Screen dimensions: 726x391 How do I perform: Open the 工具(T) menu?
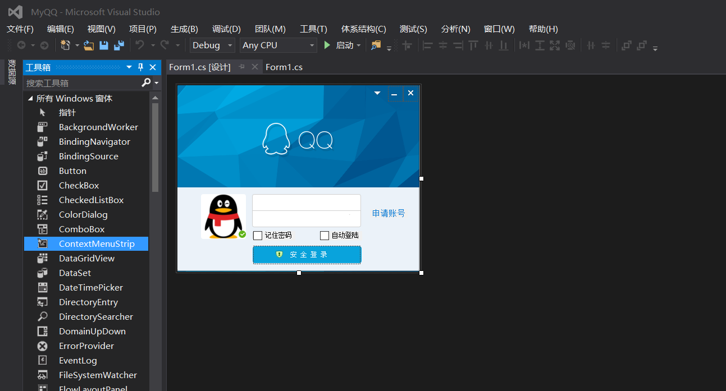coord(313,29)
